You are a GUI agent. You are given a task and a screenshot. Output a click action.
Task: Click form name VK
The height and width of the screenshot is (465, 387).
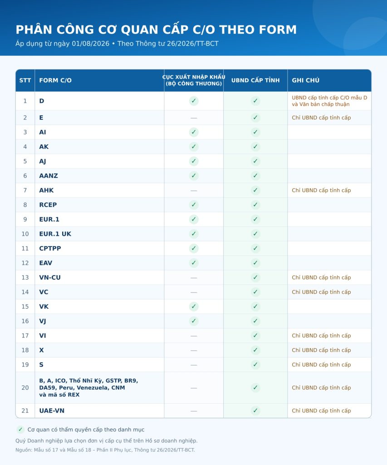[44, 307]
